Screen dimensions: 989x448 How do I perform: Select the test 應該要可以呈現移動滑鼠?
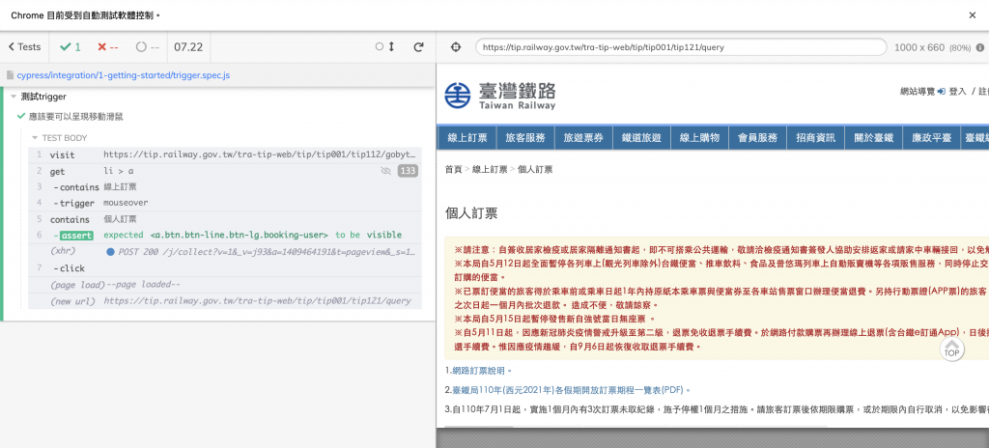75,116
